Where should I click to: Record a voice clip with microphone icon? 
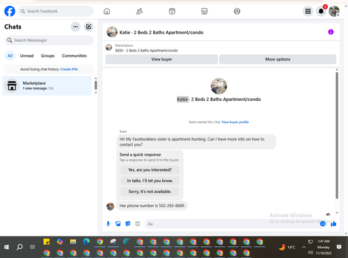(x=108, y=224)
